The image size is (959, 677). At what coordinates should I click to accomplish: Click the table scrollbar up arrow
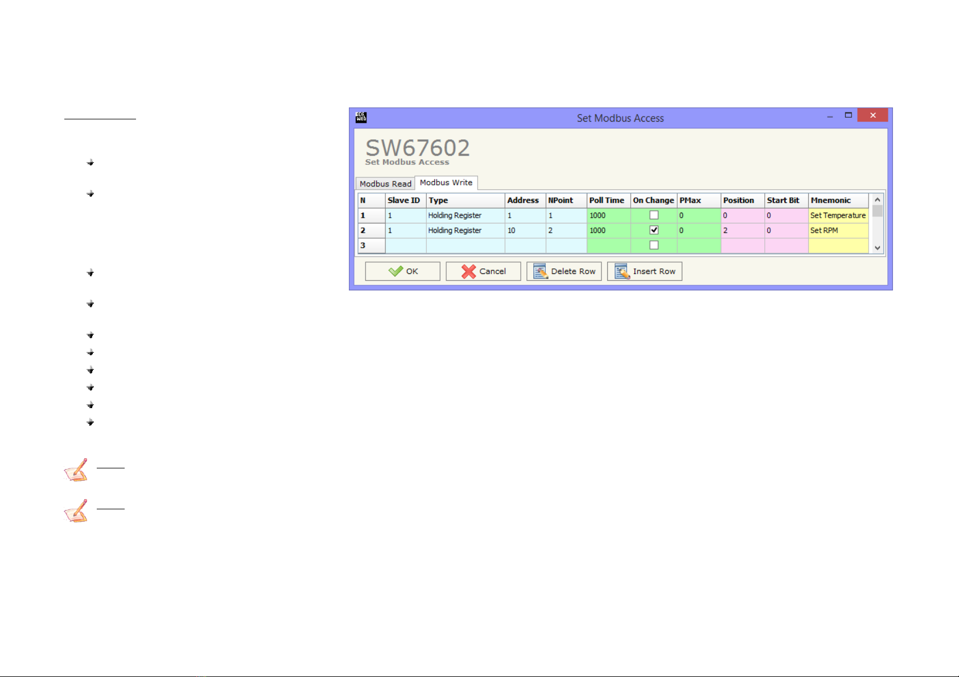877,200
